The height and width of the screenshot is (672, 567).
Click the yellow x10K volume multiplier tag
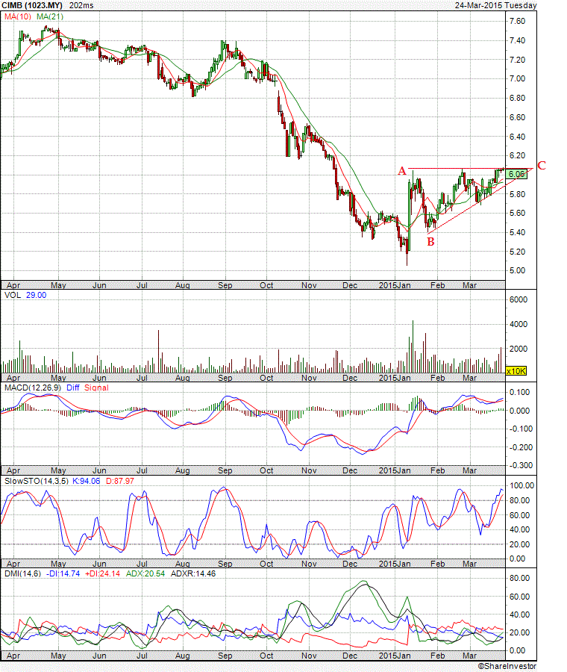(x=516, y=370)
